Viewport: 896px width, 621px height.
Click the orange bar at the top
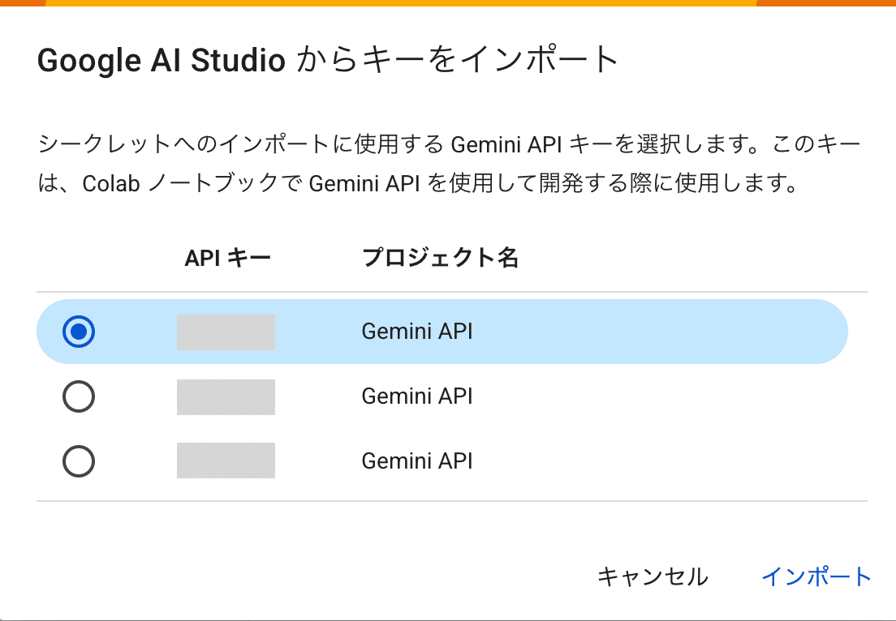click(x=448, y=6)
